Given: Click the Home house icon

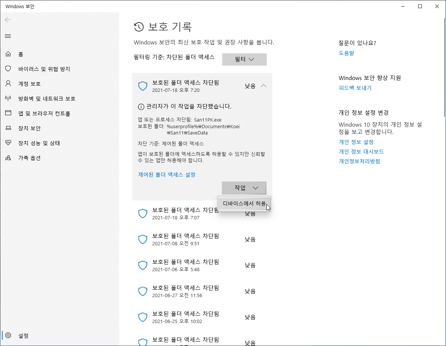Looking at the screenshot, I should pos(8,54).
